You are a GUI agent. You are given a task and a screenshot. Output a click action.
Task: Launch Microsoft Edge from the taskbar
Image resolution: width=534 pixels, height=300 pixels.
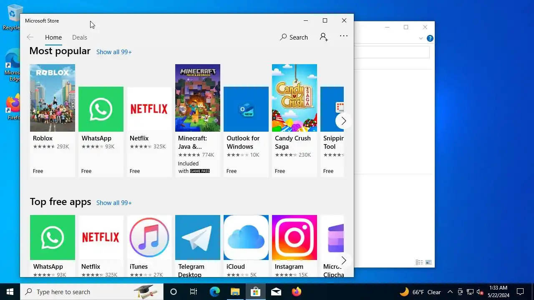coord(214,292)
